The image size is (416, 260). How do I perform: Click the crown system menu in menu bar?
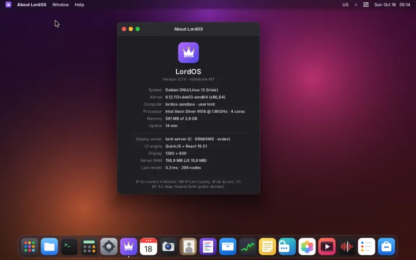[x=8, y=5]
